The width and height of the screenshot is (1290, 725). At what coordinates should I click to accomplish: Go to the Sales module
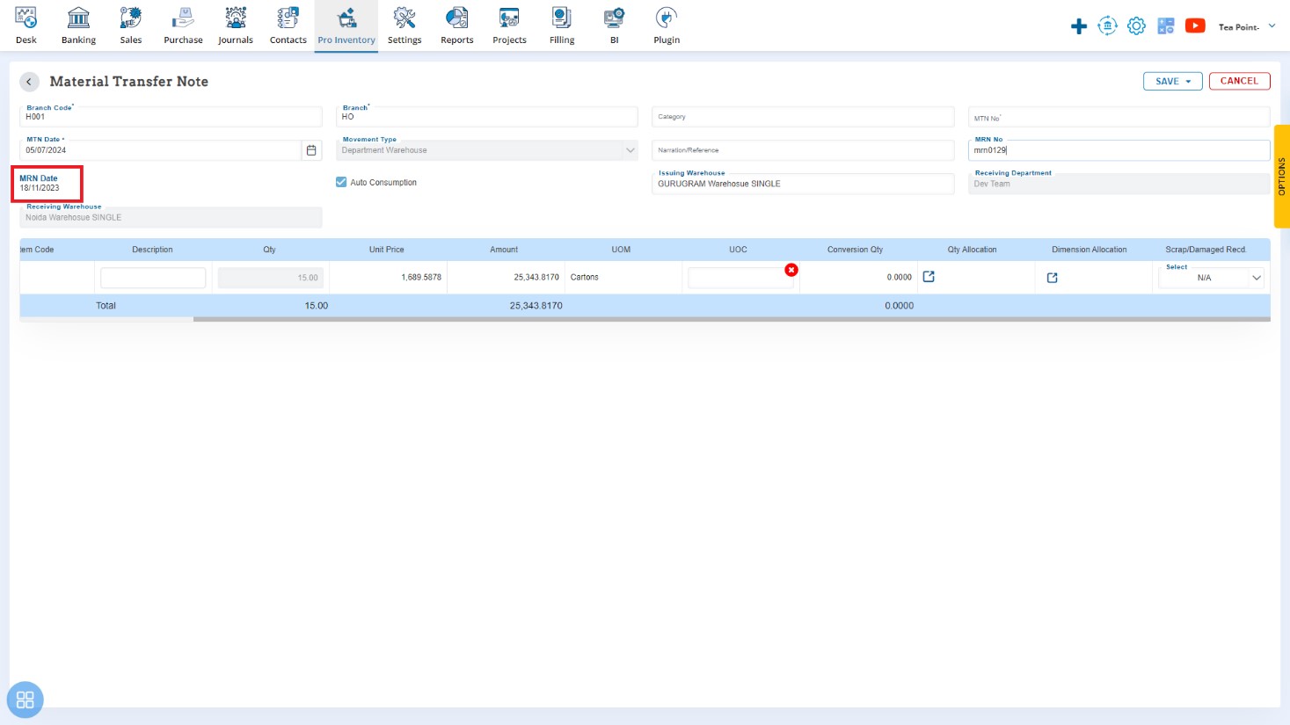[x=131, y=25]
